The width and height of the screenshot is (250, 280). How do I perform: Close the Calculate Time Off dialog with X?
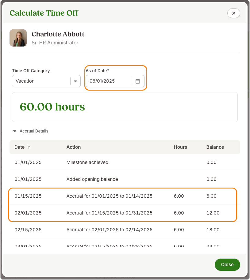[233, 13]
